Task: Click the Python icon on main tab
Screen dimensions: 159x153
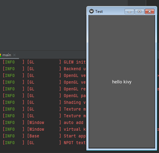Action: click(1, 55)
